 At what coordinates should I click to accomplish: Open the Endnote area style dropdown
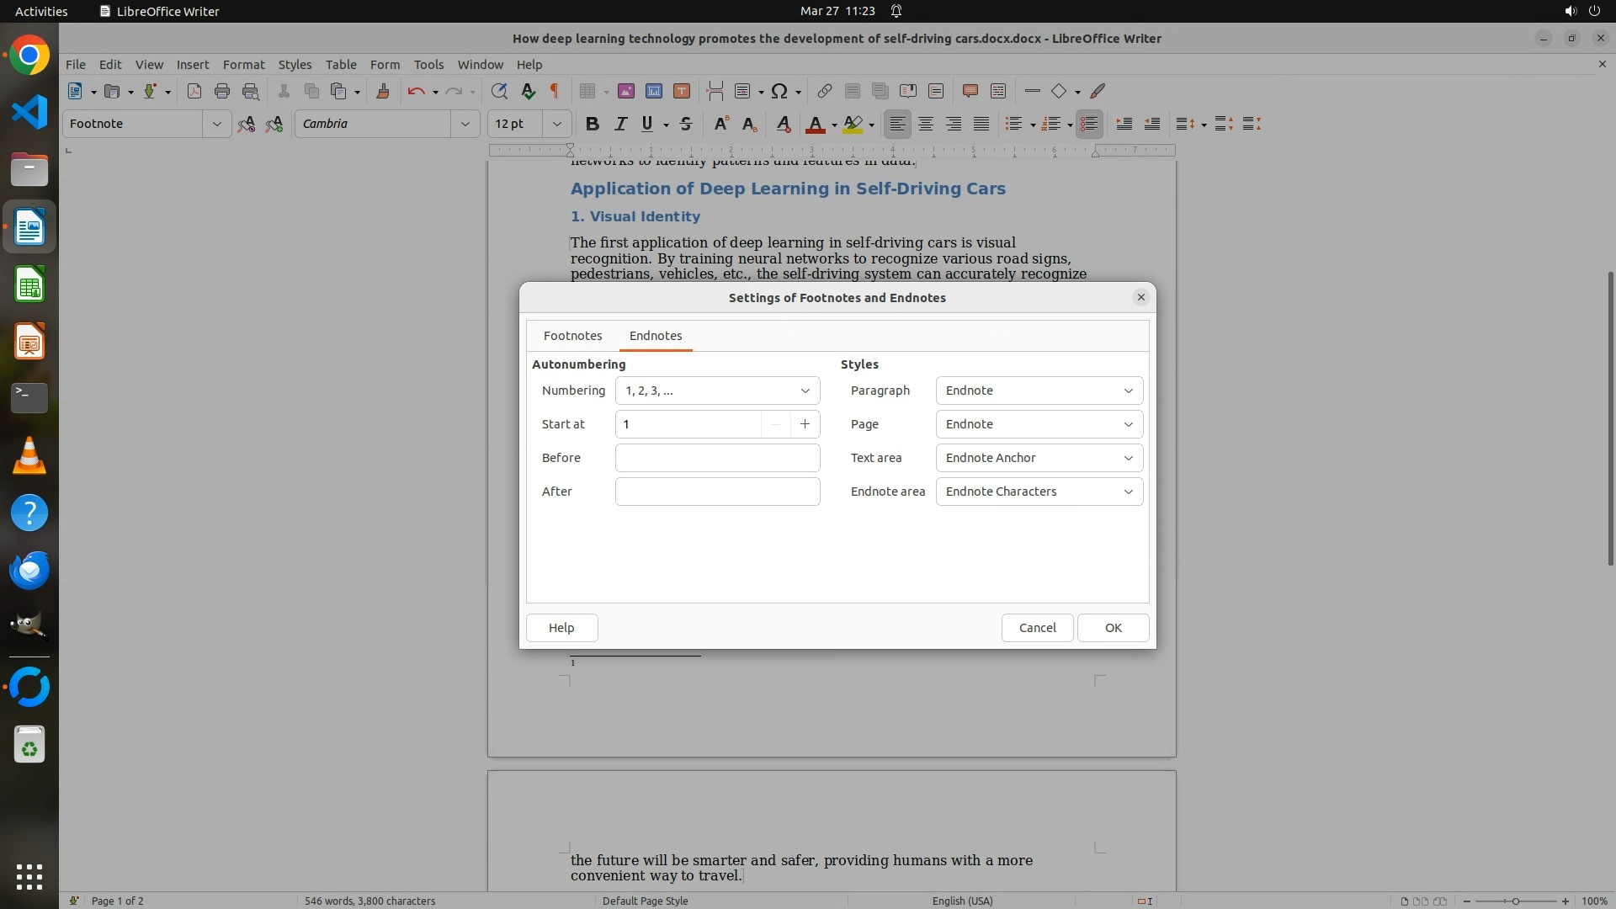(x=1039, y=492)
